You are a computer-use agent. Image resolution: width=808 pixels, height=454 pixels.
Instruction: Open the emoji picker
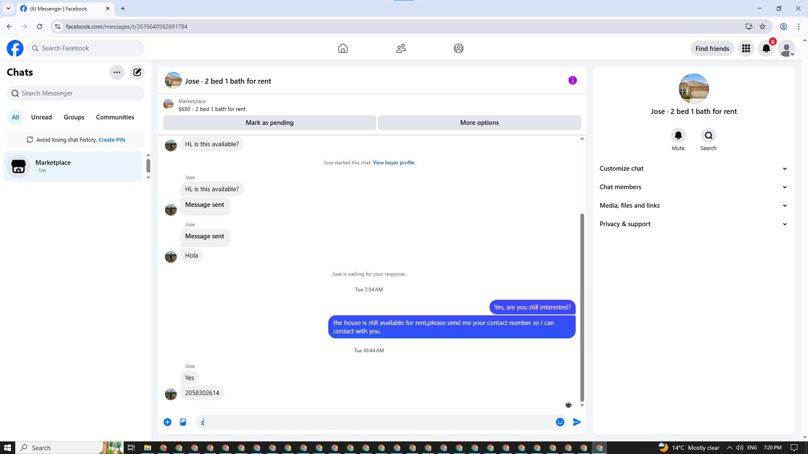pos(560,422)
